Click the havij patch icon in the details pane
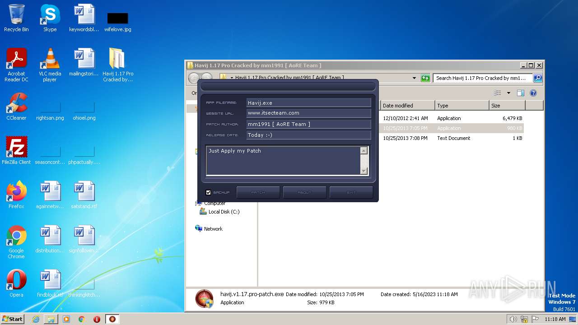 pyautogui.click(x=204, y=298)
